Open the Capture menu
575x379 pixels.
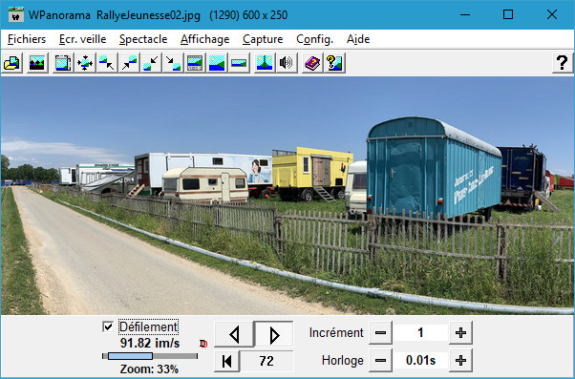263,39
